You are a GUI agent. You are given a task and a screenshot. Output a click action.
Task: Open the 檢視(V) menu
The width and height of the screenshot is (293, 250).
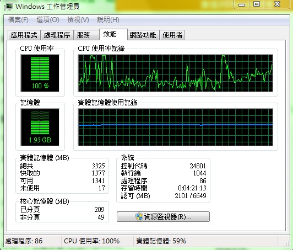(78, 20)
